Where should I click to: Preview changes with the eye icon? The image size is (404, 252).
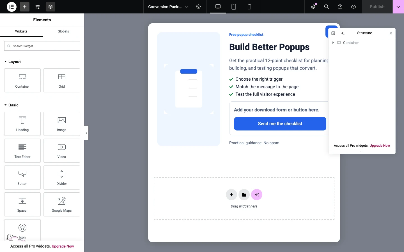354,7
